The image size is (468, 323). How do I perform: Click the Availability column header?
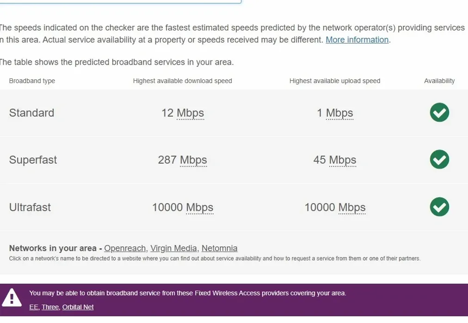(439, 81)
